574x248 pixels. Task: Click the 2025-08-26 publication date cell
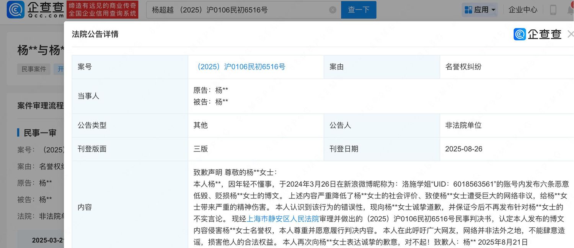tap(463, 149)
